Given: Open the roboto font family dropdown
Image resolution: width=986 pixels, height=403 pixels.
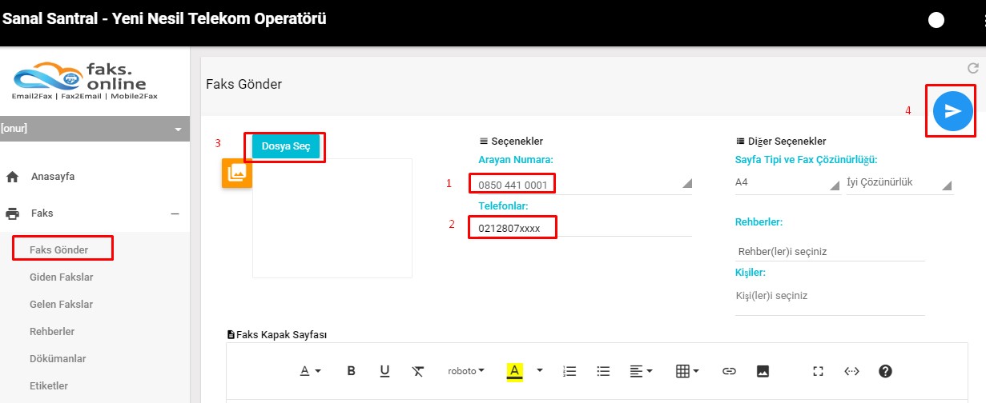Looking at the screenshot, I should (466, 371).
